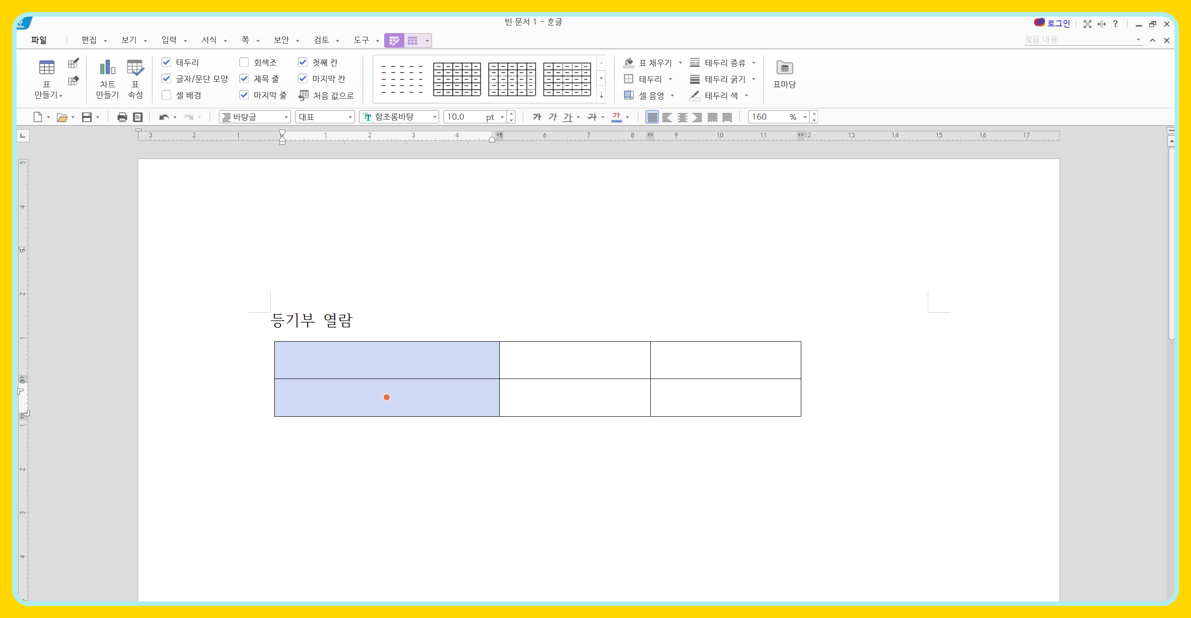Enable the 회색조 checkbox
The width and height of the screenshot is (1191, 618).
pyautogui.click(x=244, y=62)
